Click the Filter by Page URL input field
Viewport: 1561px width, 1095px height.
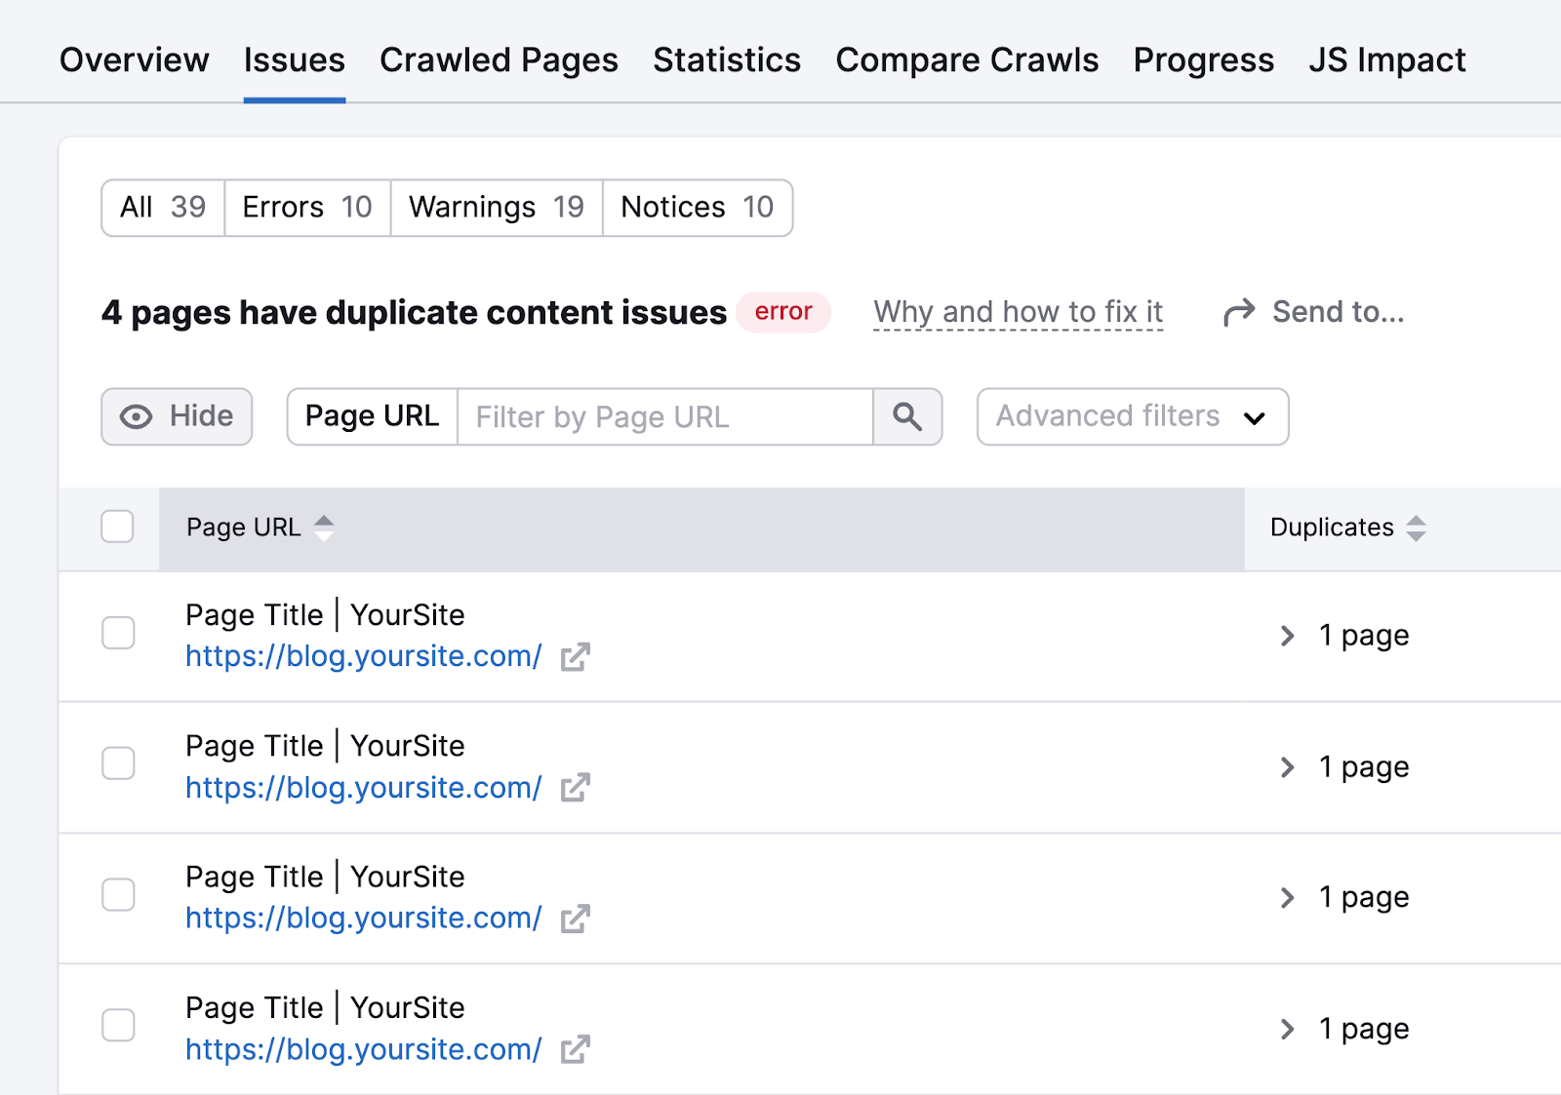pos(663,416)
